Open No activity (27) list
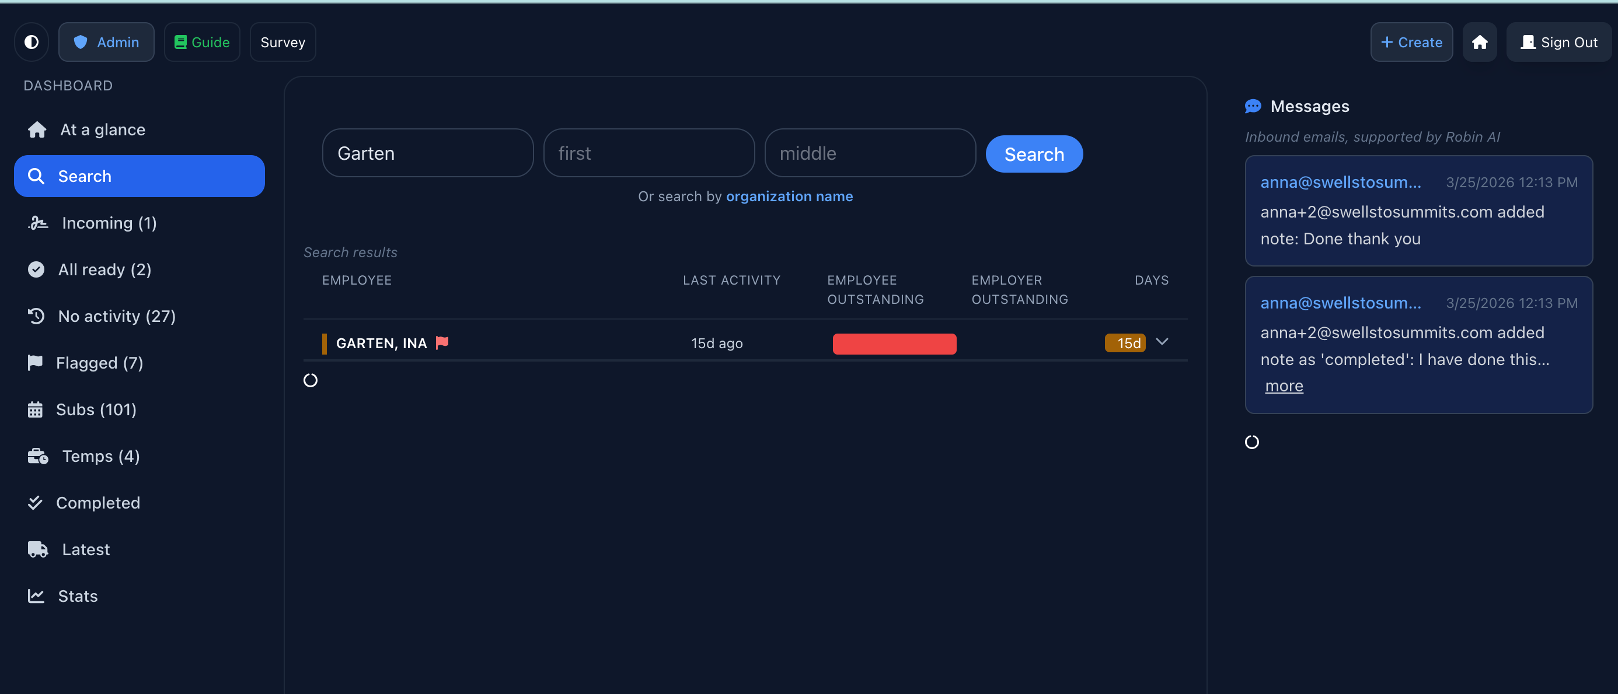 click(116, 316)
